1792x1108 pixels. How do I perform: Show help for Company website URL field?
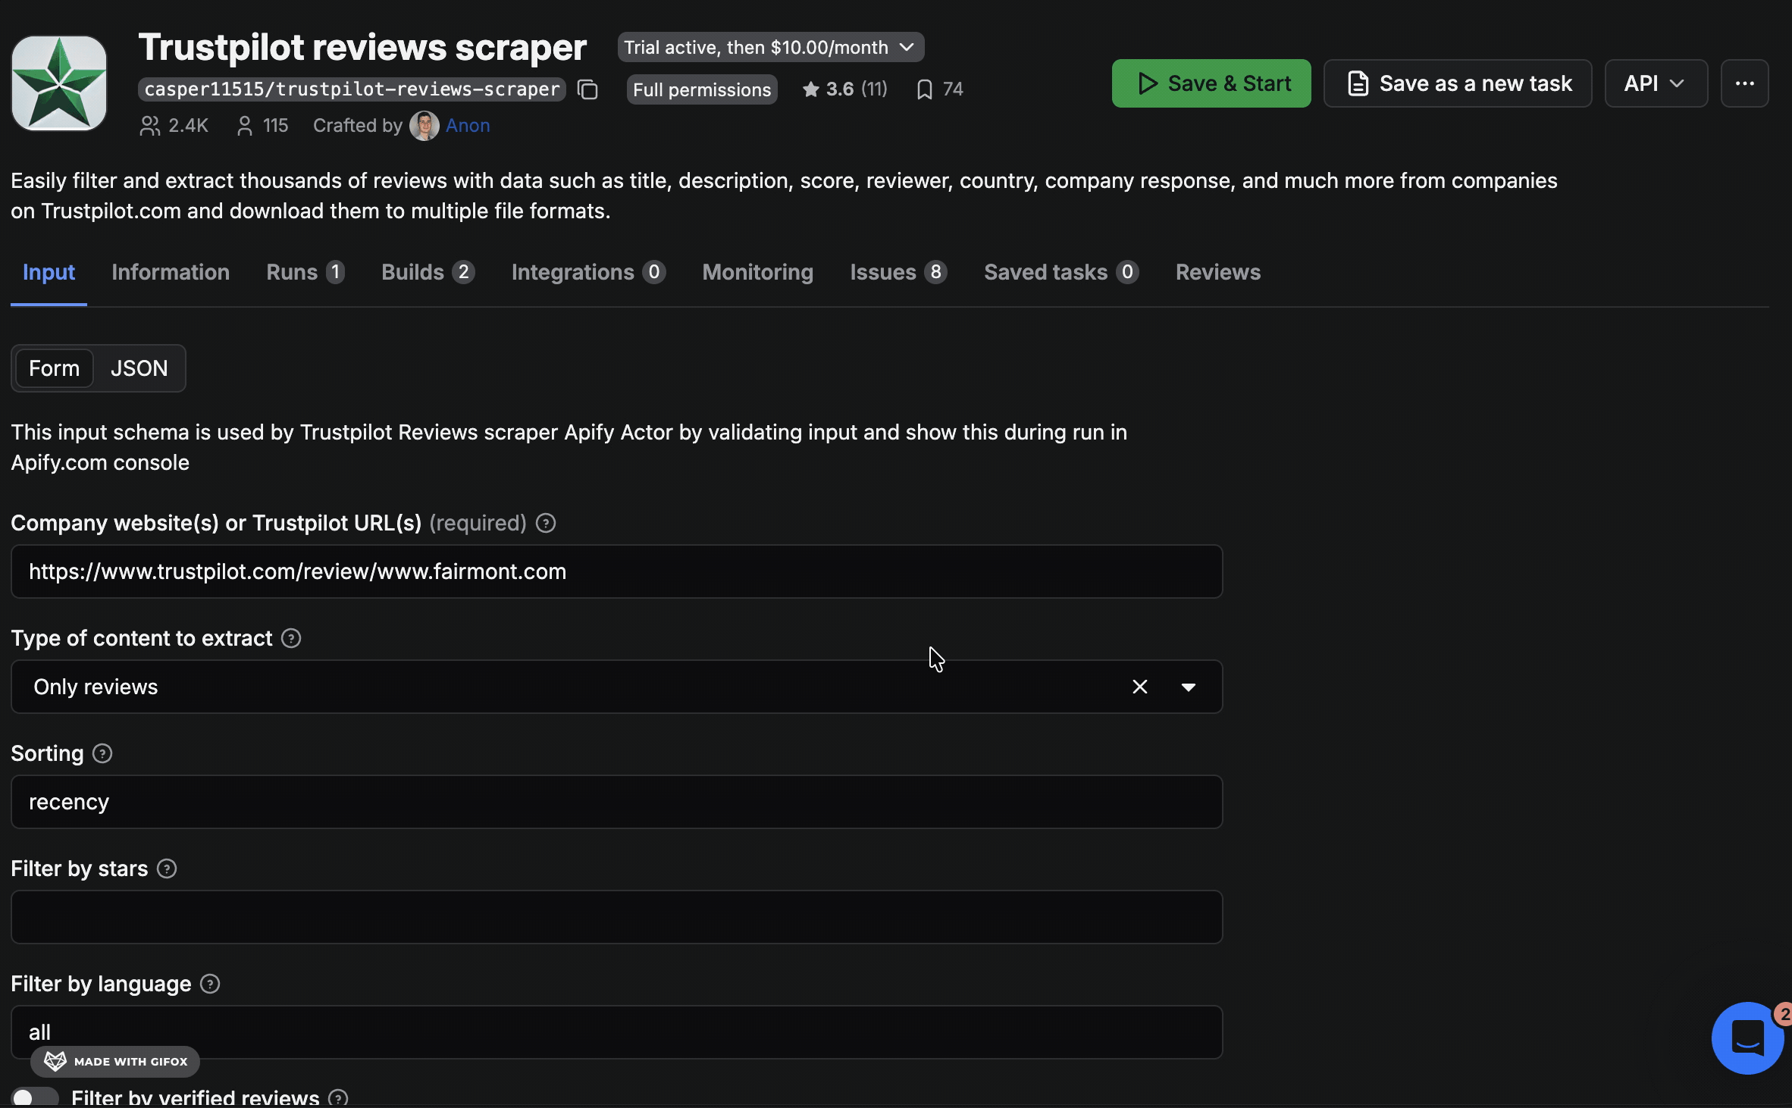coord(546,523)
